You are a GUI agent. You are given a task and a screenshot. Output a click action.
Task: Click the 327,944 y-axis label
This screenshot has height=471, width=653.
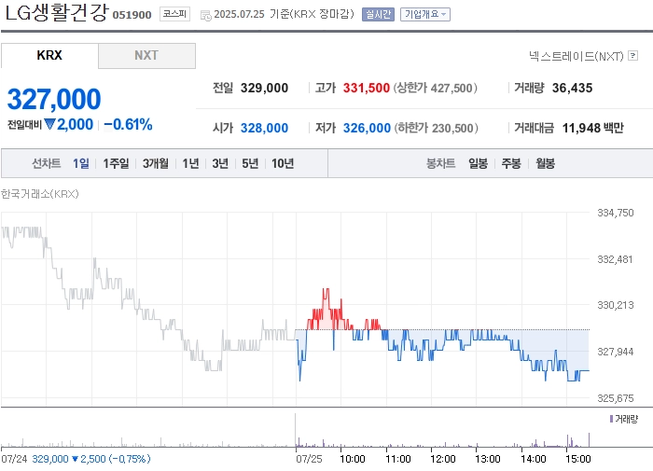click(x=616, y=352)
